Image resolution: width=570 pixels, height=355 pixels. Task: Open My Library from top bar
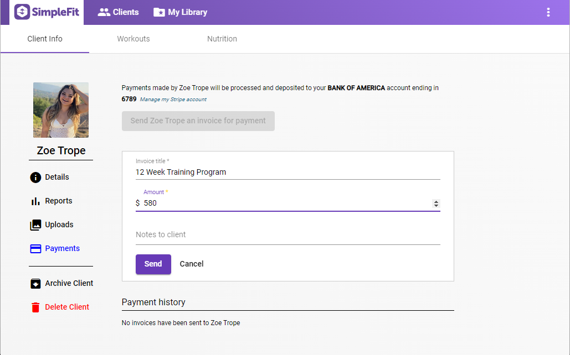pyautogui.click(x=180, y=12)
